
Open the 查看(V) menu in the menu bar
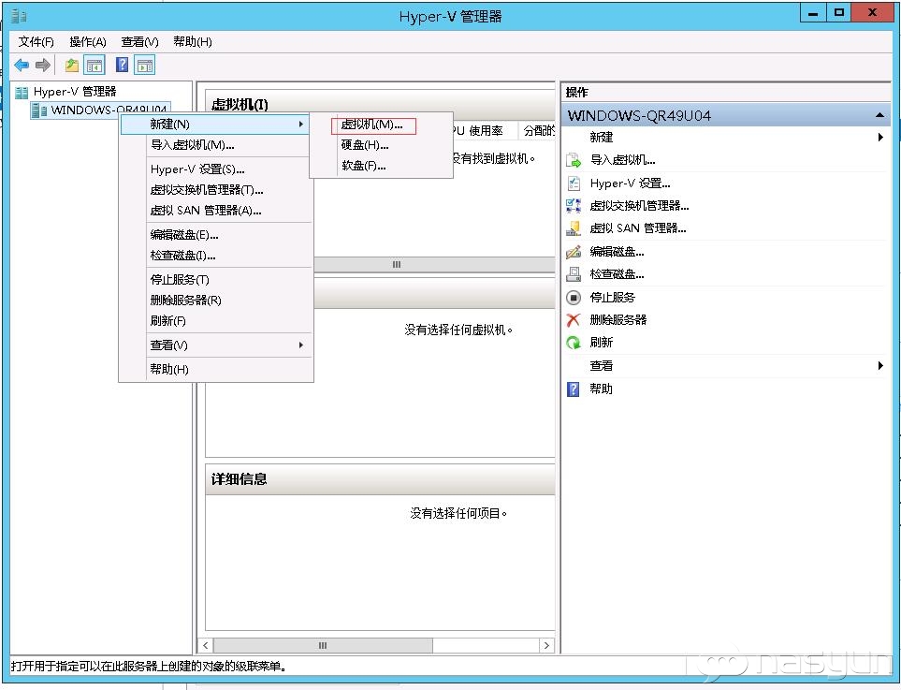click(139, 41)
